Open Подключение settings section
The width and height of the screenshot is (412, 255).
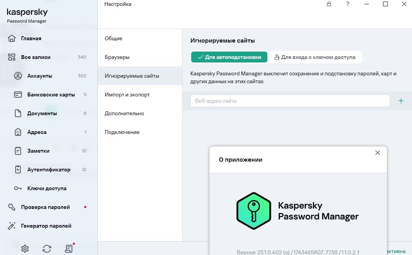122,132
